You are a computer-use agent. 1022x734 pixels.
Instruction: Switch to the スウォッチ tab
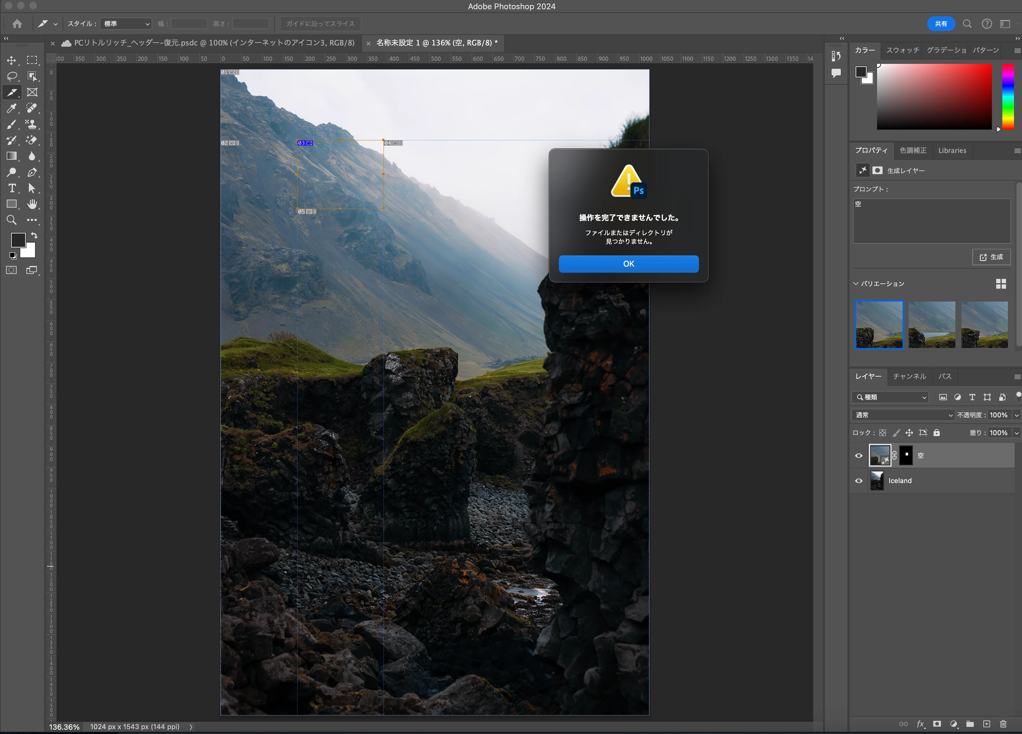[x=903, y=50]
